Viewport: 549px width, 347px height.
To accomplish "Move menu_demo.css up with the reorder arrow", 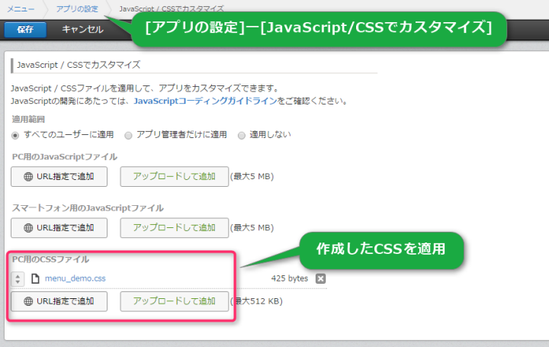I will [18, 275].
